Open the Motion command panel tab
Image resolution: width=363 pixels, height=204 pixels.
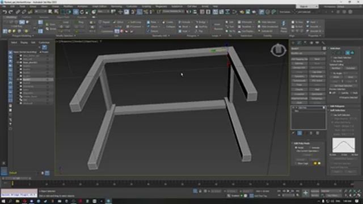pos(311,43)
